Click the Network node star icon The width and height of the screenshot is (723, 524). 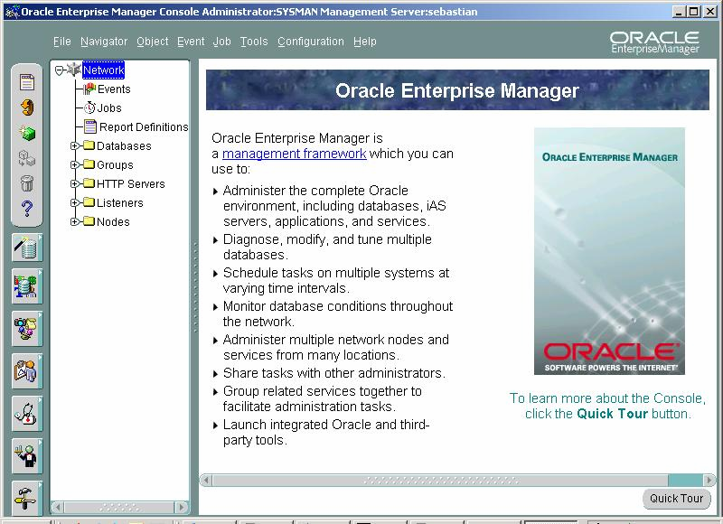(73, 70)
